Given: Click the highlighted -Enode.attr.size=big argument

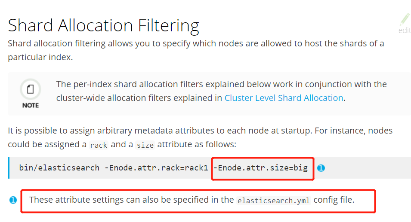Looking at the screenshot, I should tap(260, 167).
